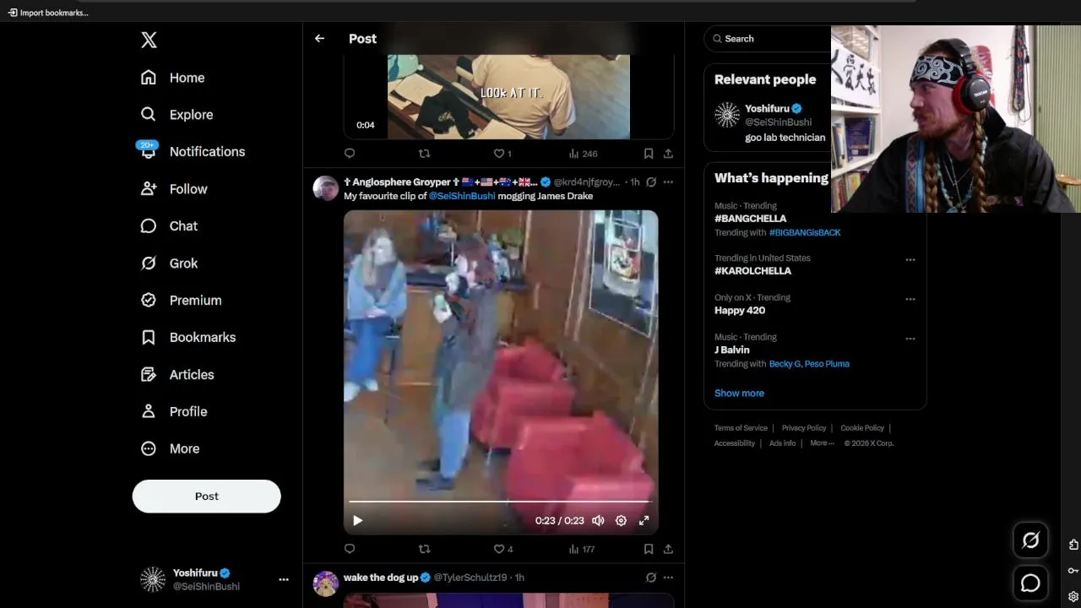
Task: Open the Explore page
Action: tap(177, 115)
